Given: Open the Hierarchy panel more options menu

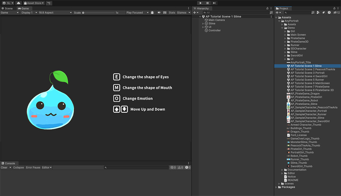Looking at the screenshot, I should pos(271,8).
